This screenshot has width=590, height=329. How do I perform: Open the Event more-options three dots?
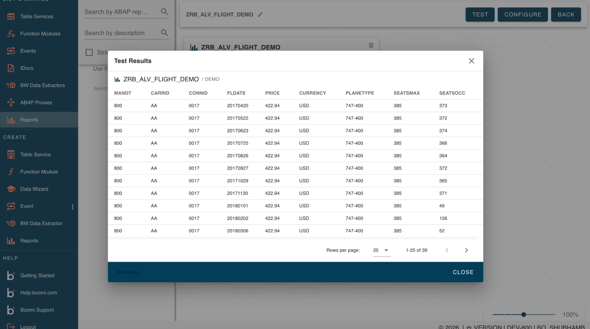(x=73, y=207)
